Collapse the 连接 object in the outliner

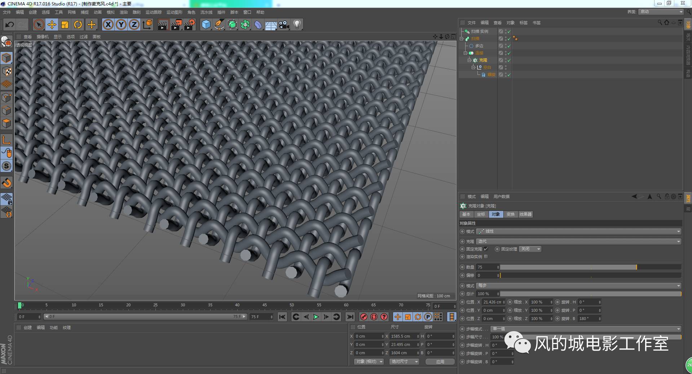[x=465, y=53]
